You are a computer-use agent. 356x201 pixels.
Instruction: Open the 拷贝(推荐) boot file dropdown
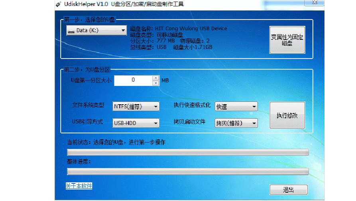(x=236, y=123)
